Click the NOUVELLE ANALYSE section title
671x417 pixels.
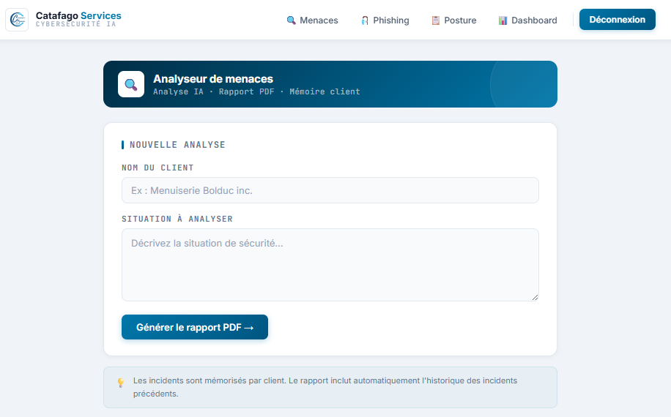pos(177,145)
